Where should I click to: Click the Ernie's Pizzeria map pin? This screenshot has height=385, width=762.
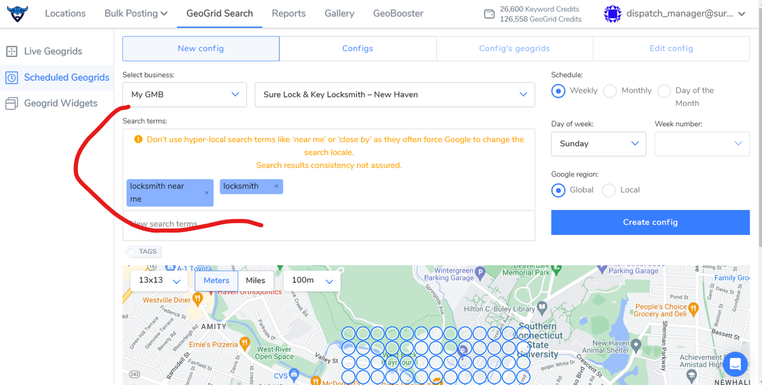pyautogui.click(x=244, y=343)
